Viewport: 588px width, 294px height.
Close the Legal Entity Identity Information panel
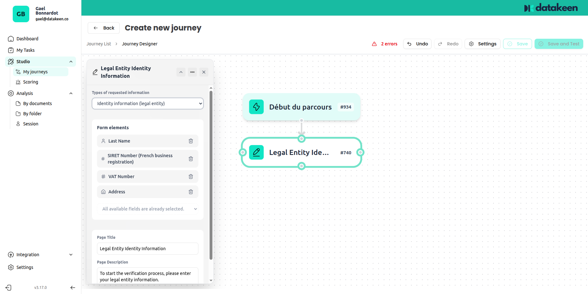pyautogui.click(x=204, y=72)
